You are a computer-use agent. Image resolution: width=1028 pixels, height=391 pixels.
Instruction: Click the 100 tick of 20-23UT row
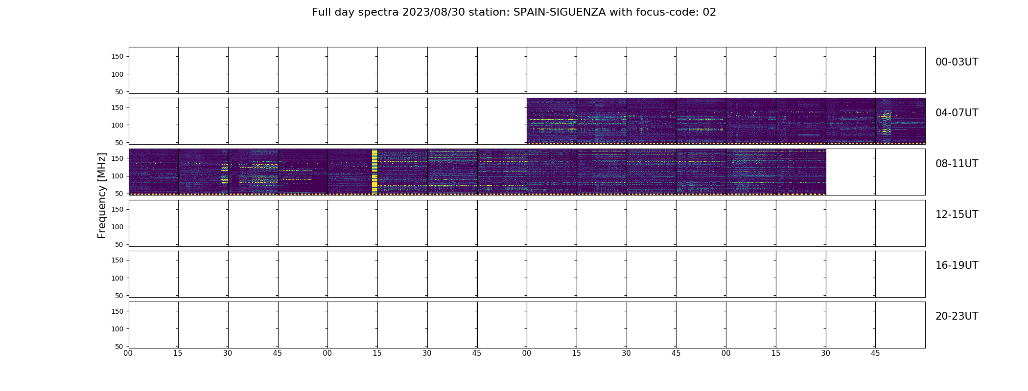point(117,329)
